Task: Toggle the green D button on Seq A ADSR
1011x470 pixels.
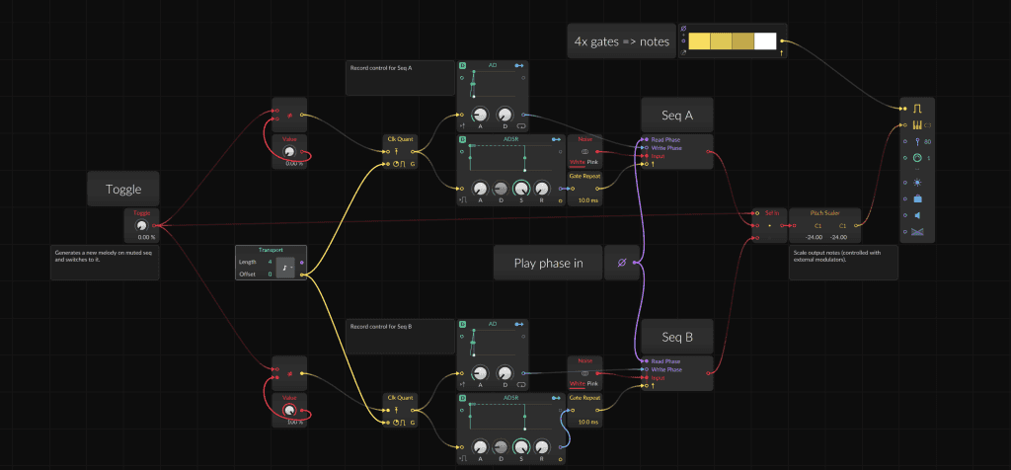Action: 462,139
